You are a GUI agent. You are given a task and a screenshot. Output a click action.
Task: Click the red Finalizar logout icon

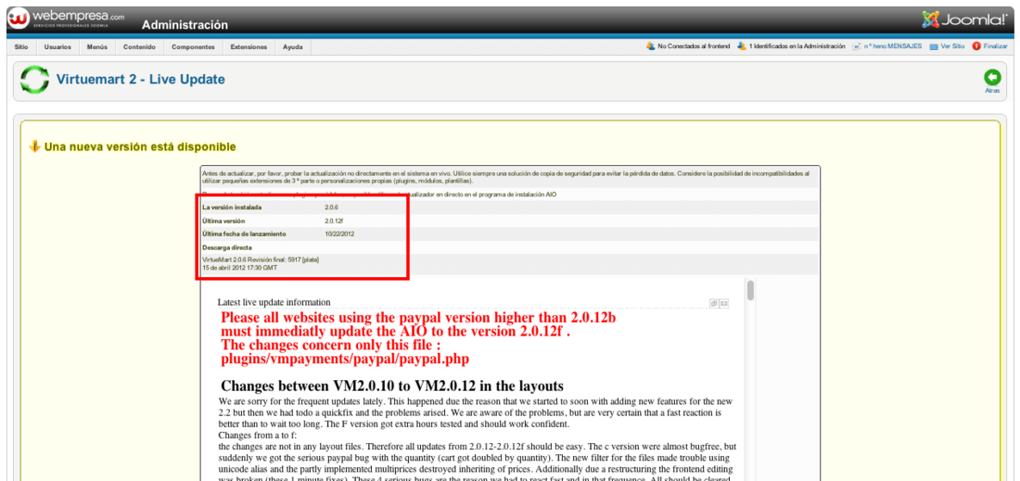pyautogui.click(x=976, y=46)
